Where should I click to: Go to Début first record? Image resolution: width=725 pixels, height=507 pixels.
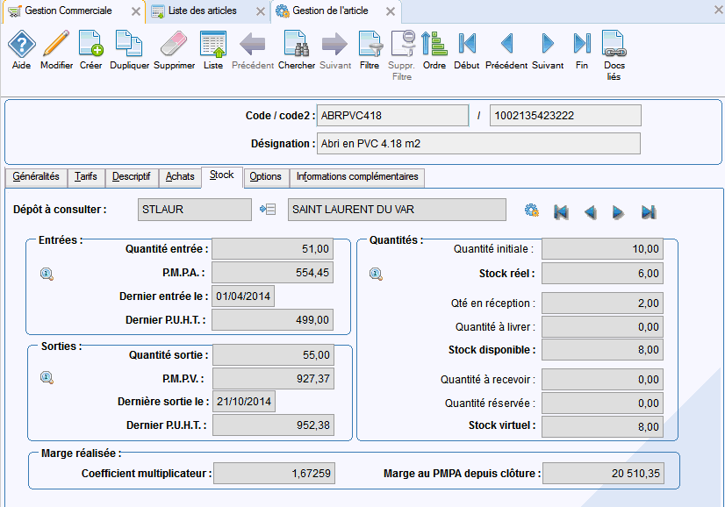[467, 44]
